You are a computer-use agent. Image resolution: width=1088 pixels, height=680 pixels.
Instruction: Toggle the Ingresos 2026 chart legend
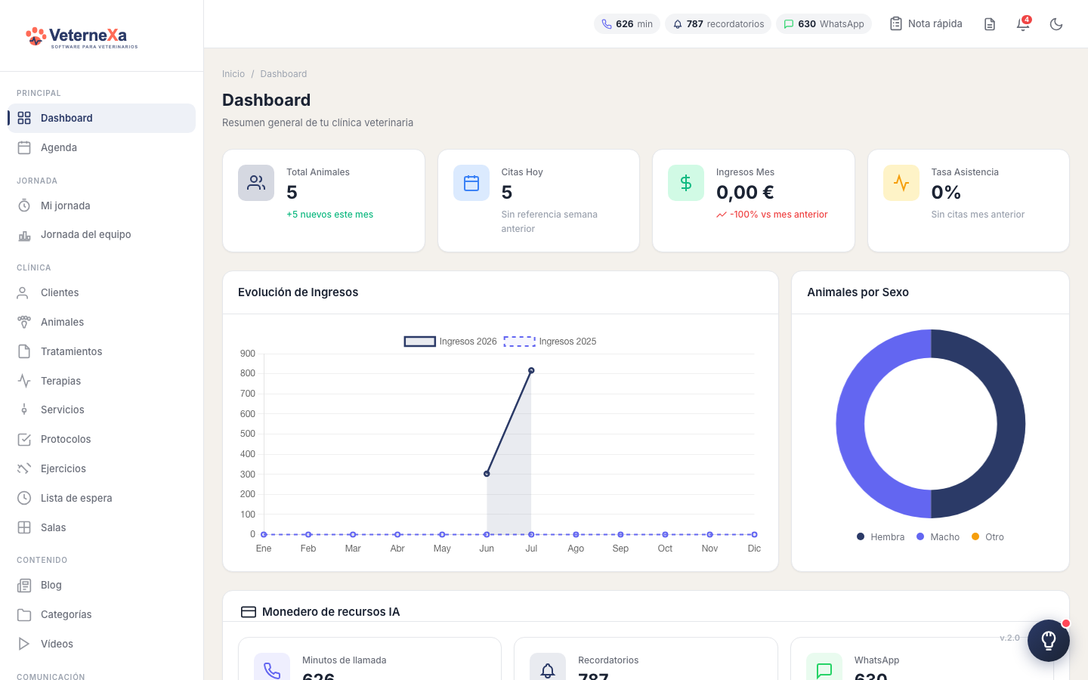(x=450, y=342)
